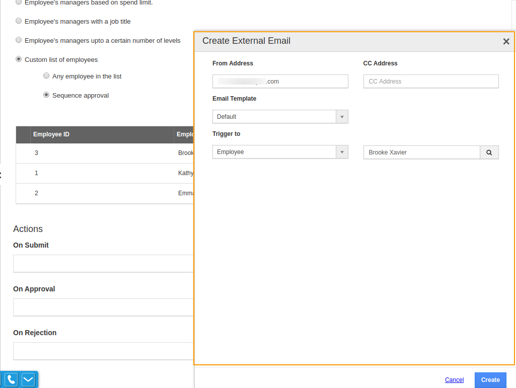The image size is (516, 388).
Task: Select 'Sequence approval' radio button
Action: point(47,95)
